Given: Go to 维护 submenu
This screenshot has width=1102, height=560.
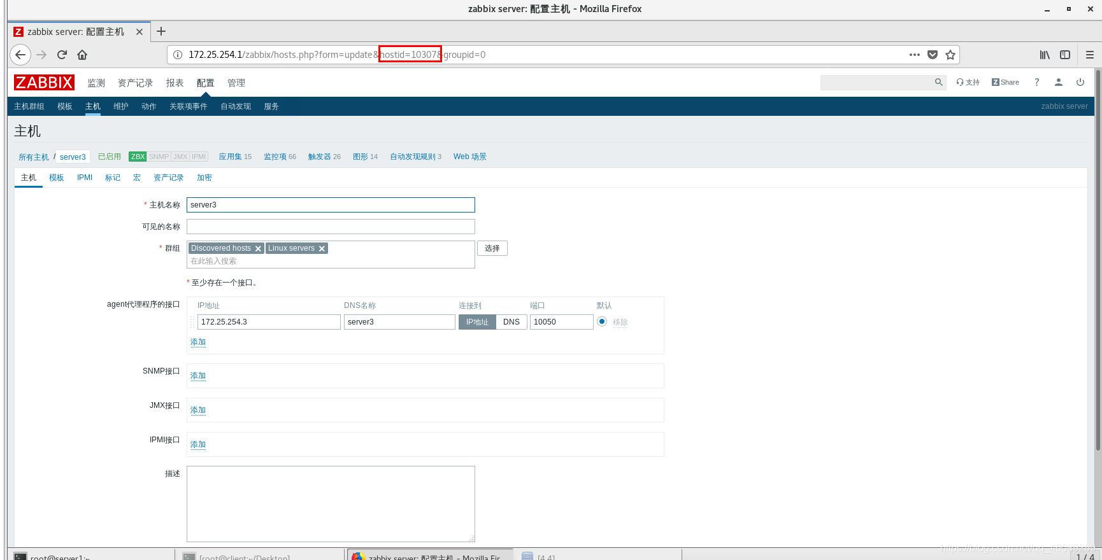Looking at the screenshot, I should [x=121, y=106].
